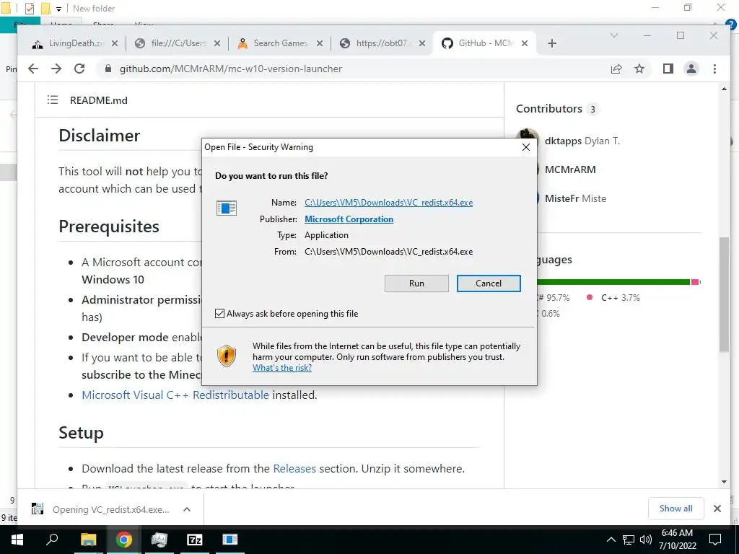
Task: Share this page icon
Action: click(x=616, y=69)
